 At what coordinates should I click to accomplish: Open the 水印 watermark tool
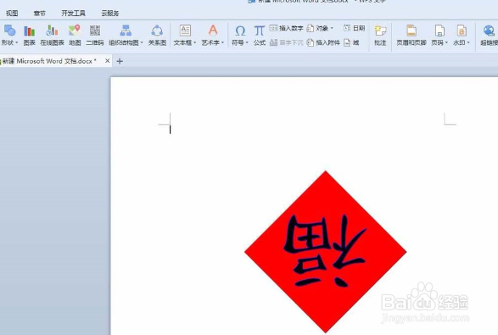(x=462, y=35)
